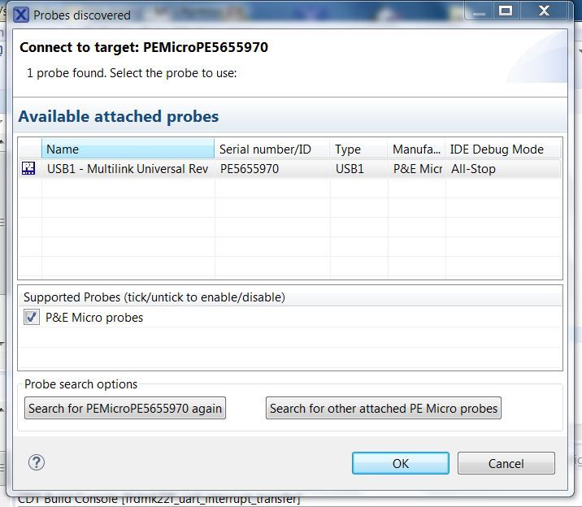The height and width of the screenshot is (507, 582).
Task: Click the IDE Debug Mode column header
Action: click(x=503, y=149)
